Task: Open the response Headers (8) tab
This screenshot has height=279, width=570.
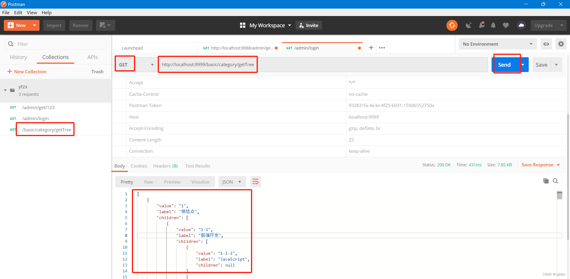Action: (x=165, y=166)
